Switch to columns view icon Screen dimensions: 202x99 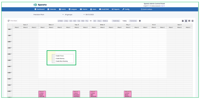pos(189,21)
